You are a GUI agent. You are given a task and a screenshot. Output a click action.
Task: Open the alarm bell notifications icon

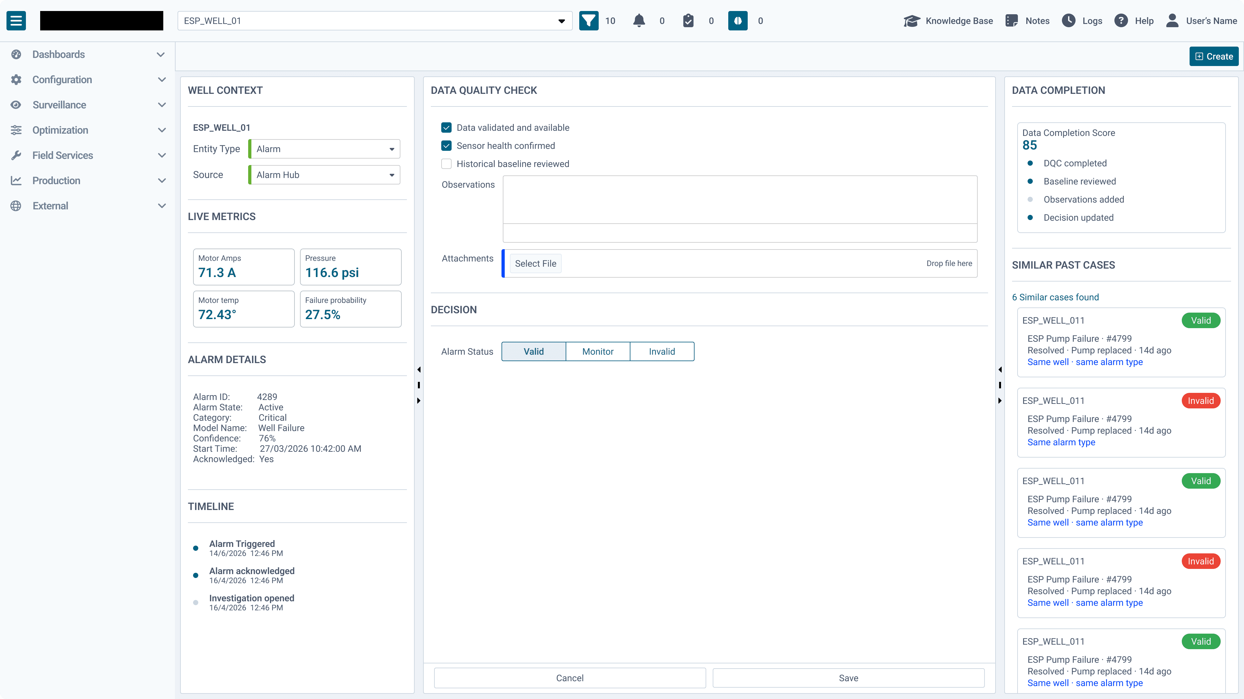click(x=639, y=21)
